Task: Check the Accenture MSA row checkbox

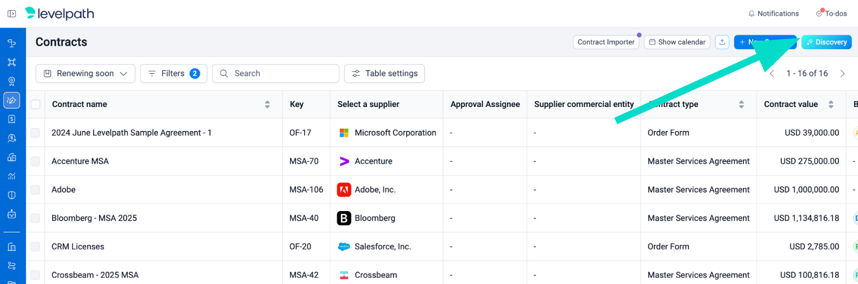Action: coord(36,161)
